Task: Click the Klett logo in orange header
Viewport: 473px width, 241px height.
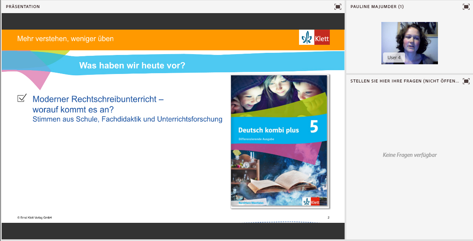Action: 314,38
